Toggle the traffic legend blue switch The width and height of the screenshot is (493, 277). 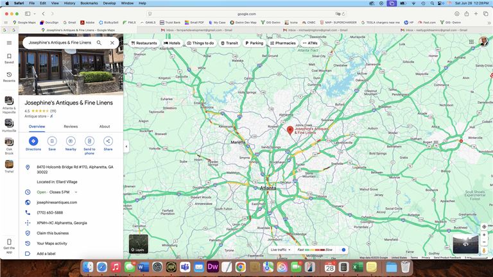tap(343, 249)
